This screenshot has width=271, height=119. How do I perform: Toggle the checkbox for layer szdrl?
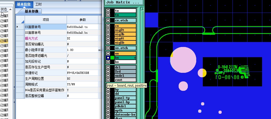point(108,76)
